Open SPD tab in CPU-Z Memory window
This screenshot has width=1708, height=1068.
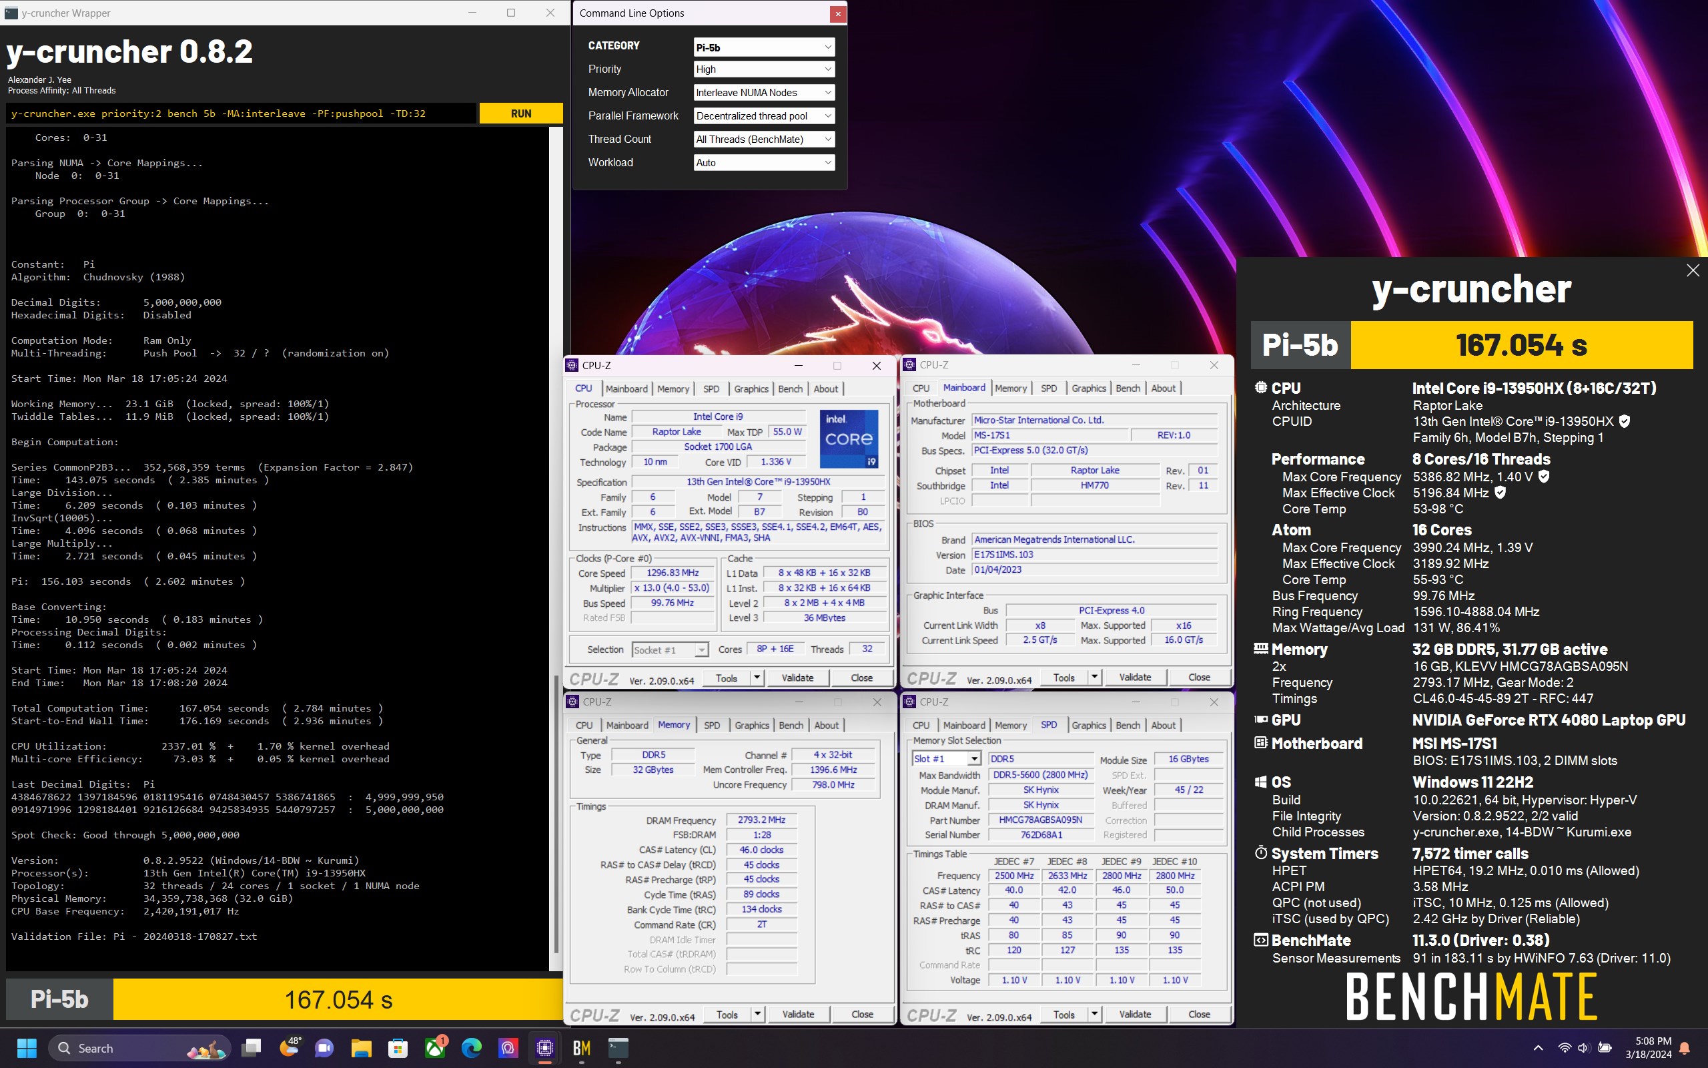712,726
